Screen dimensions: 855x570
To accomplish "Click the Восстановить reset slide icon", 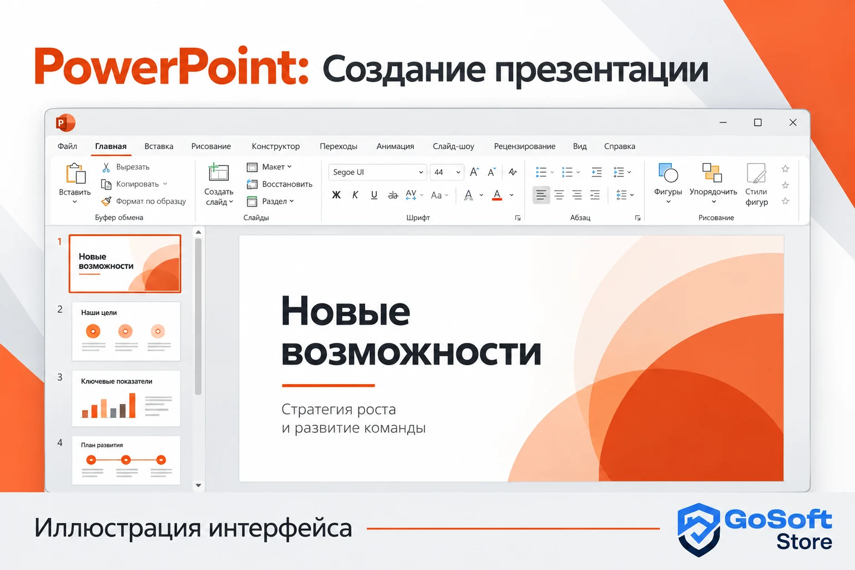I will pos(252,184).
